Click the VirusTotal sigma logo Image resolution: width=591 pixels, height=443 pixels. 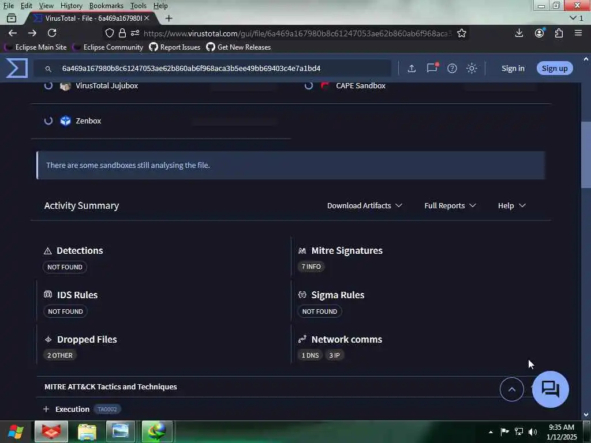17,68
